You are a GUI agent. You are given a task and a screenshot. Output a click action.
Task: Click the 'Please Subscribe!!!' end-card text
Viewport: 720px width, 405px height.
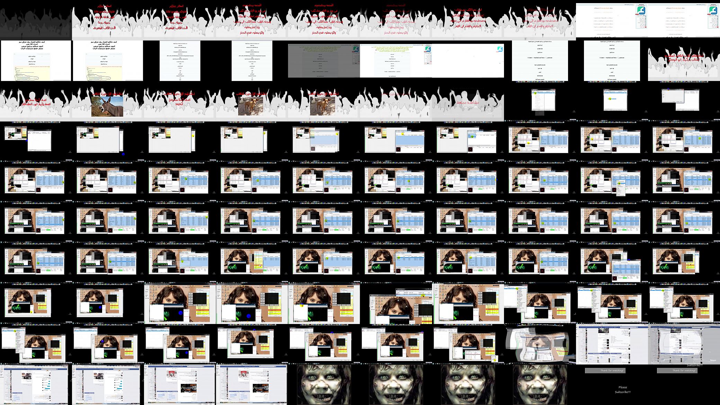[623, 389]
